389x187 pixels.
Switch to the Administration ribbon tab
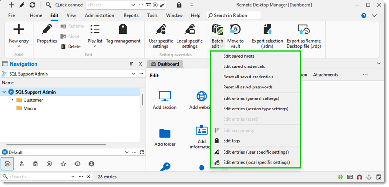coord(99,15)
